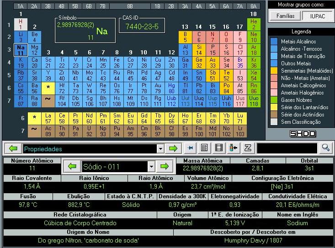Click the SHDO logo
335x248 pixels.
tap(303, 134)
